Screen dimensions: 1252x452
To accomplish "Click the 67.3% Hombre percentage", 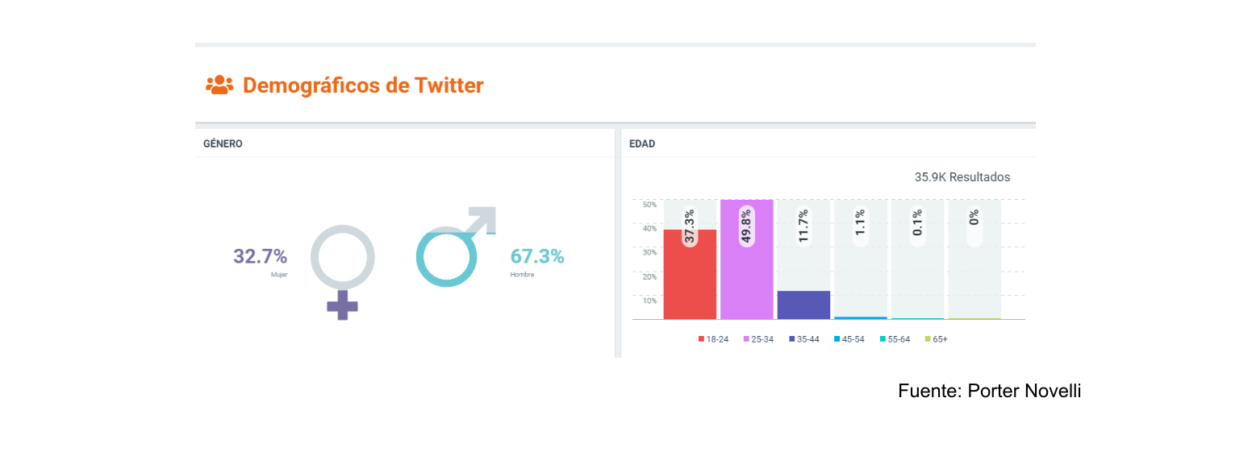I will 537,257.
